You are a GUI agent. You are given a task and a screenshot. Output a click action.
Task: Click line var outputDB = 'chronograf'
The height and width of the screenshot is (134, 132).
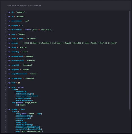tap(20, 65)
